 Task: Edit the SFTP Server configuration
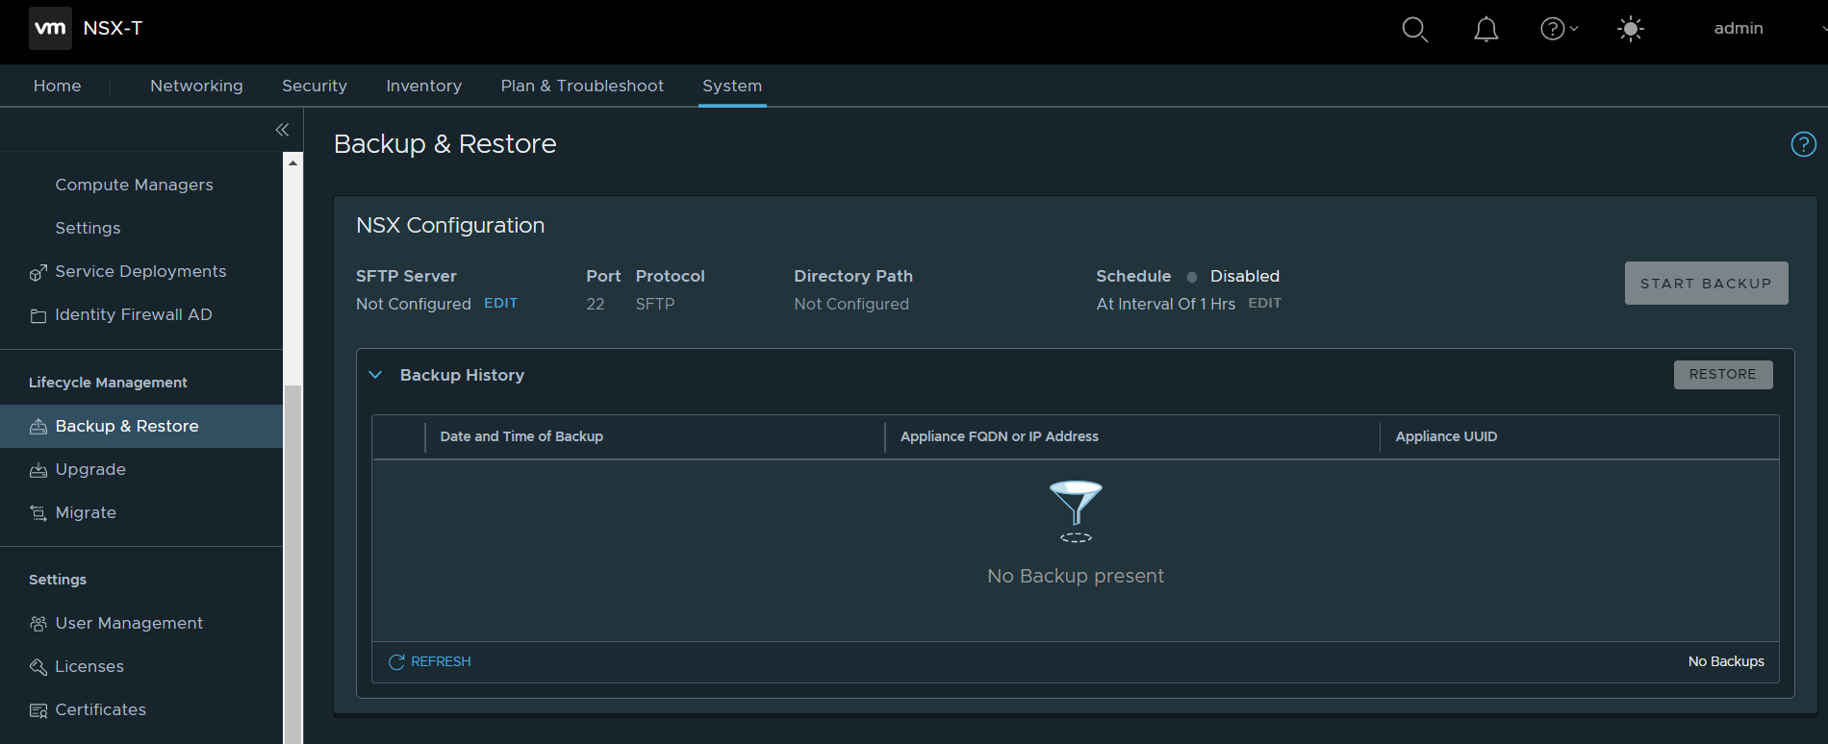pyautogui.click(x=500, y=303)
